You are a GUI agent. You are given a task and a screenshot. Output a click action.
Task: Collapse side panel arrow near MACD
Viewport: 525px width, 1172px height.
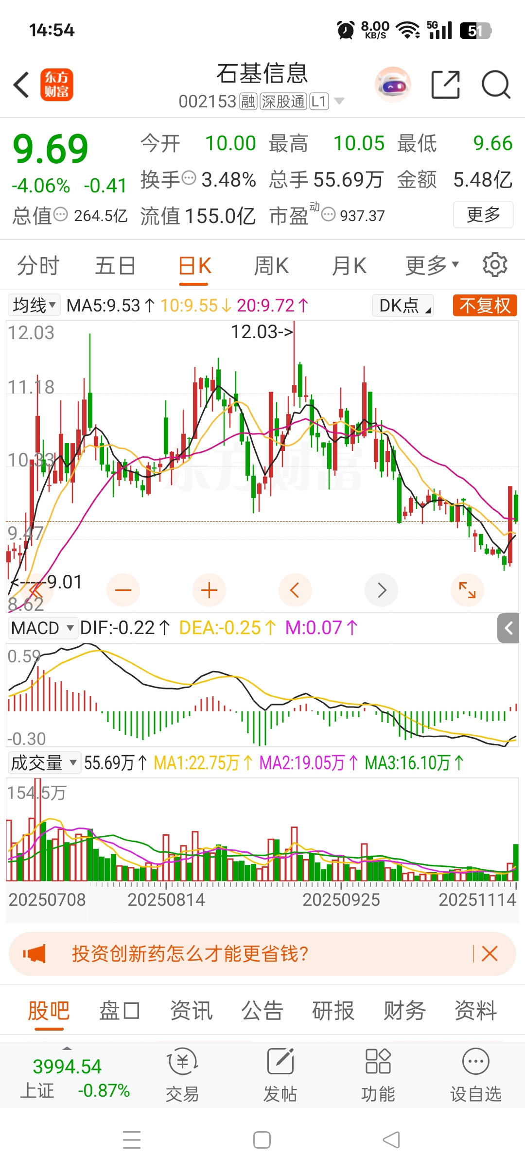(x=508, y=628)
